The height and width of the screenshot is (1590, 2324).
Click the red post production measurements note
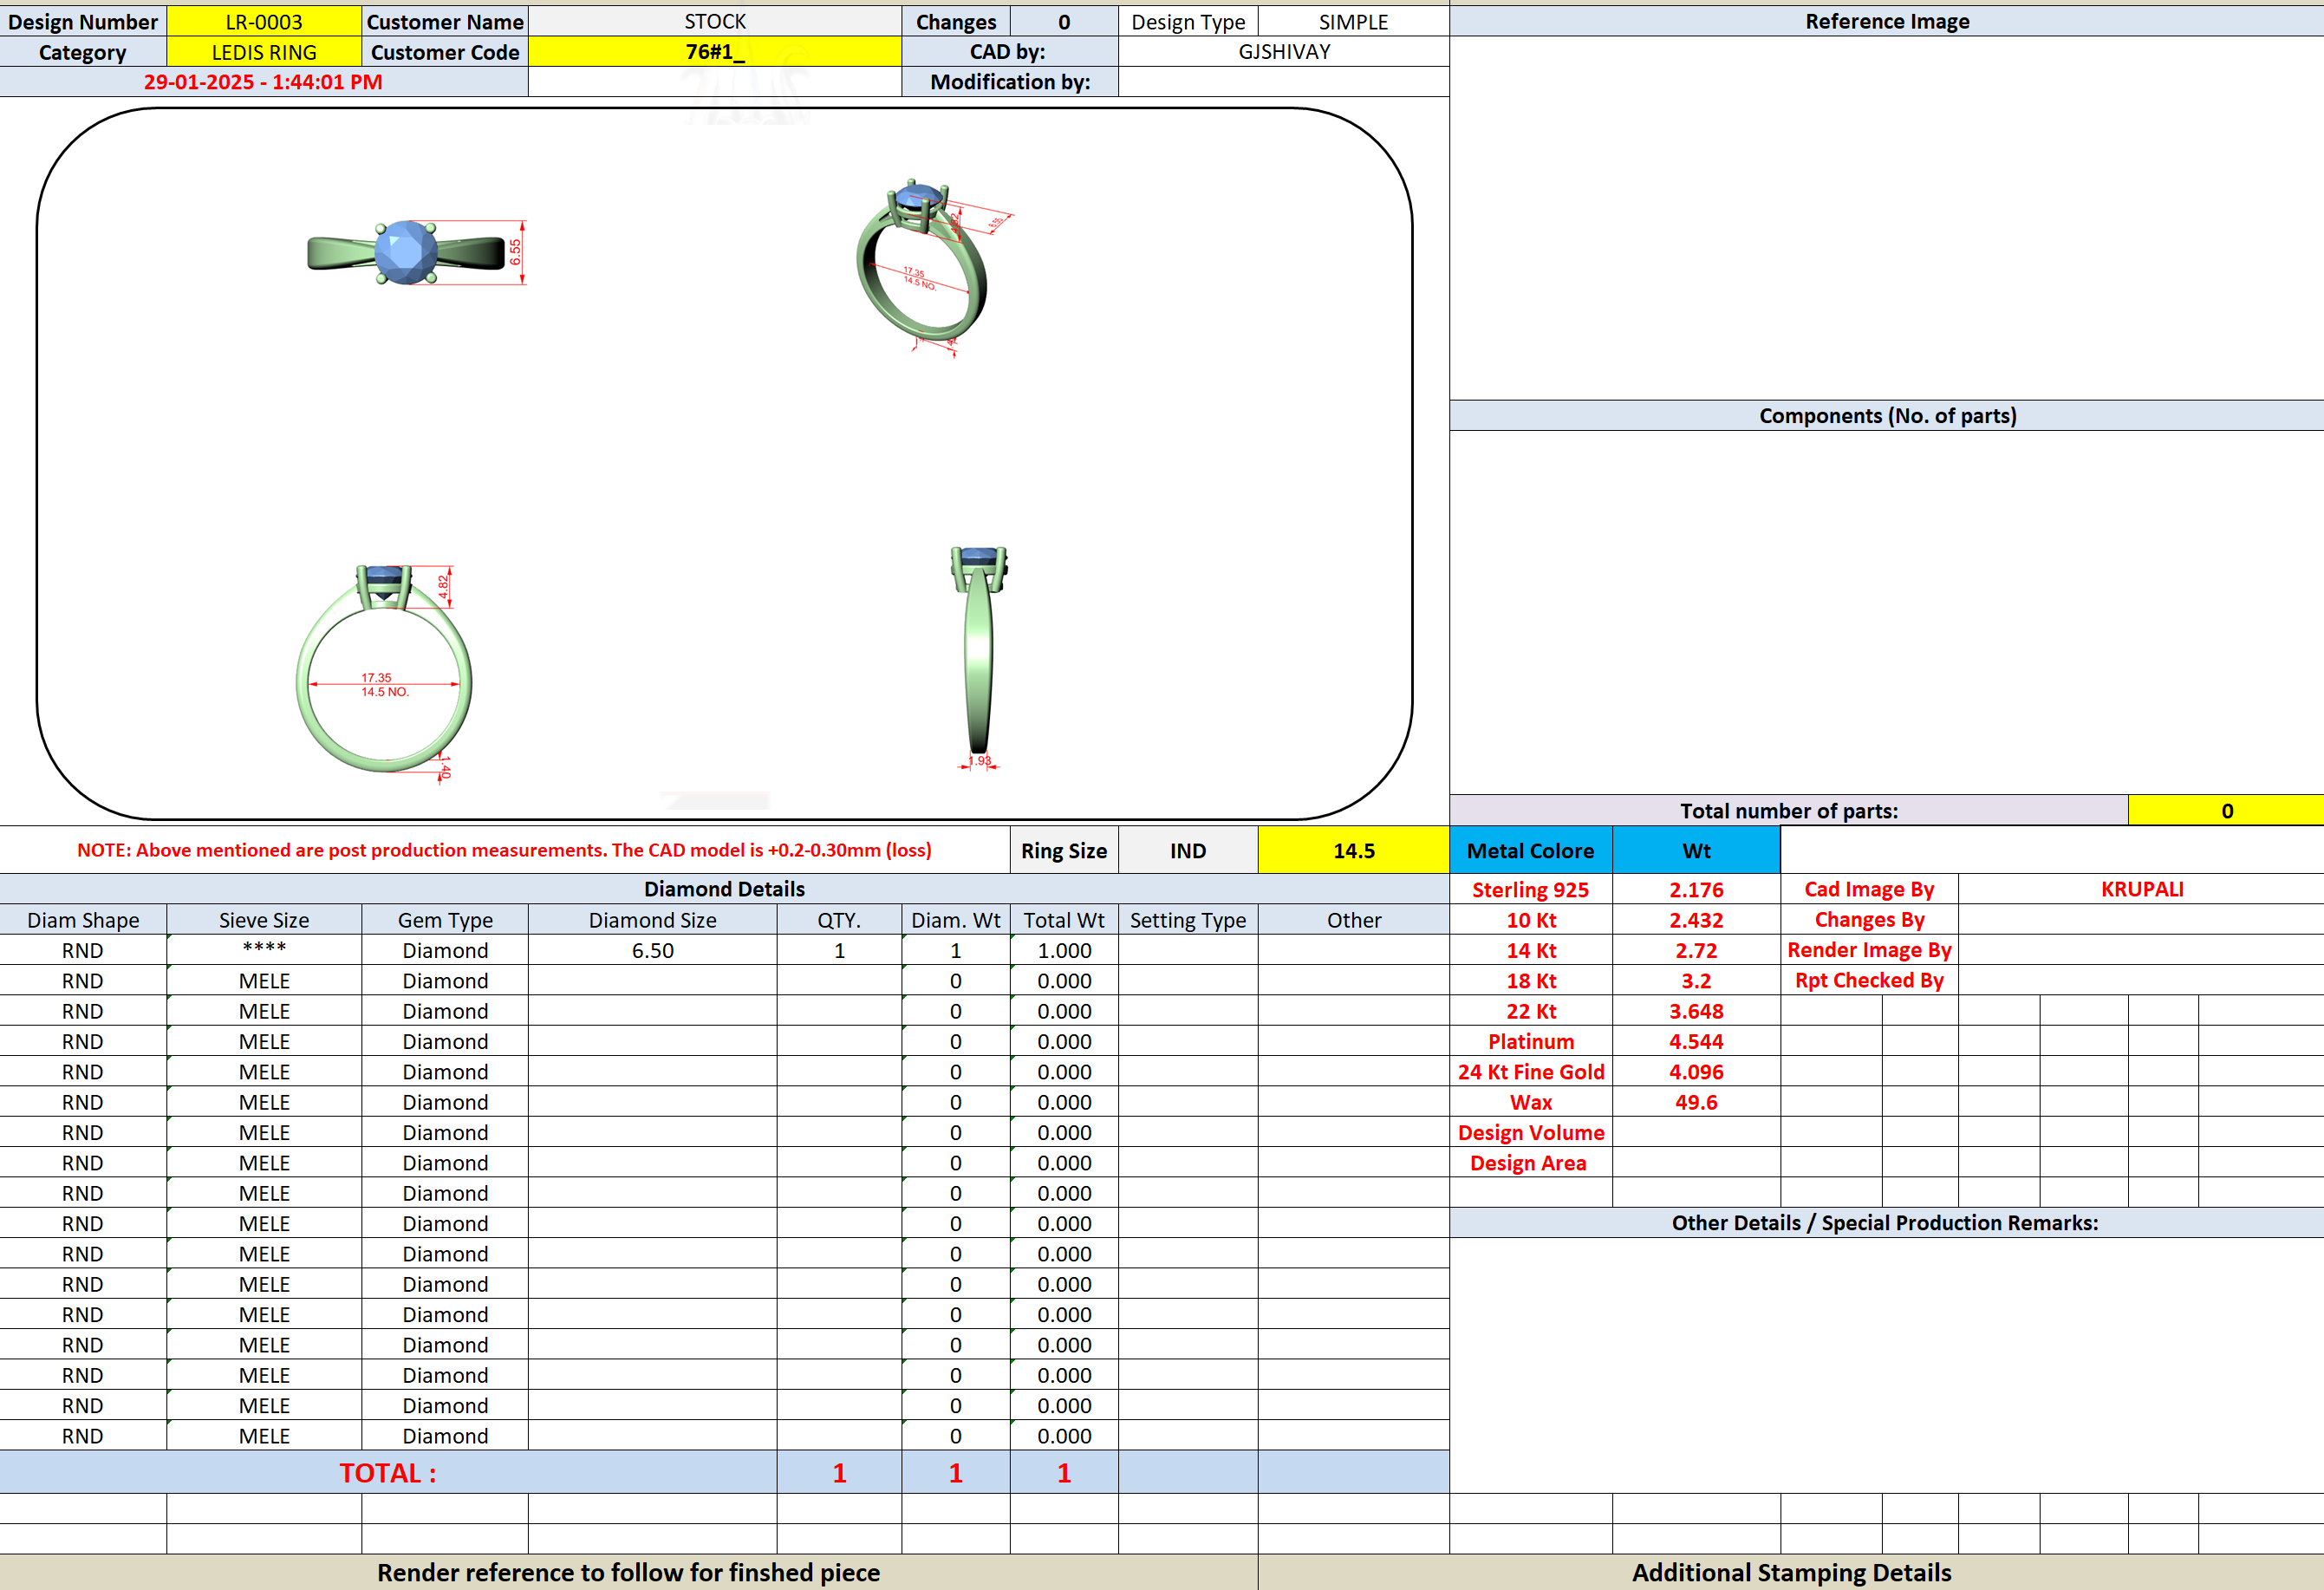click(x=504, y=850)
